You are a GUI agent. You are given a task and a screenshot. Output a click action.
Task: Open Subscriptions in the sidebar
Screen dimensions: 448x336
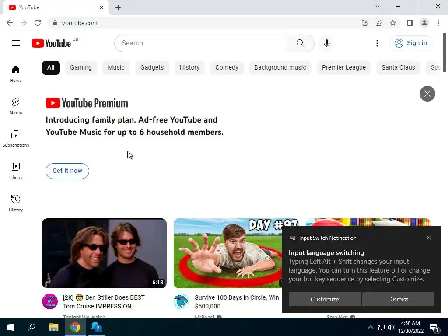click(16, 139)
